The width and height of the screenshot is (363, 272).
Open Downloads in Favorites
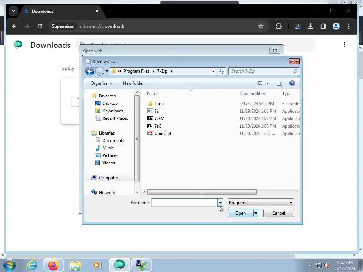click(113, 111)
